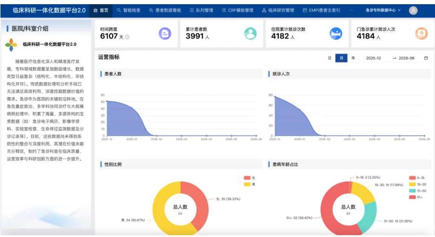Click the green person icon on 累计患者数 card

[250, 33]
